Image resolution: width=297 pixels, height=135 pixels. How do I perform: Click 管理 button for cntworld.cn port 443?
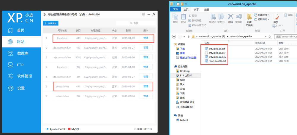click(x=146, y=86)
